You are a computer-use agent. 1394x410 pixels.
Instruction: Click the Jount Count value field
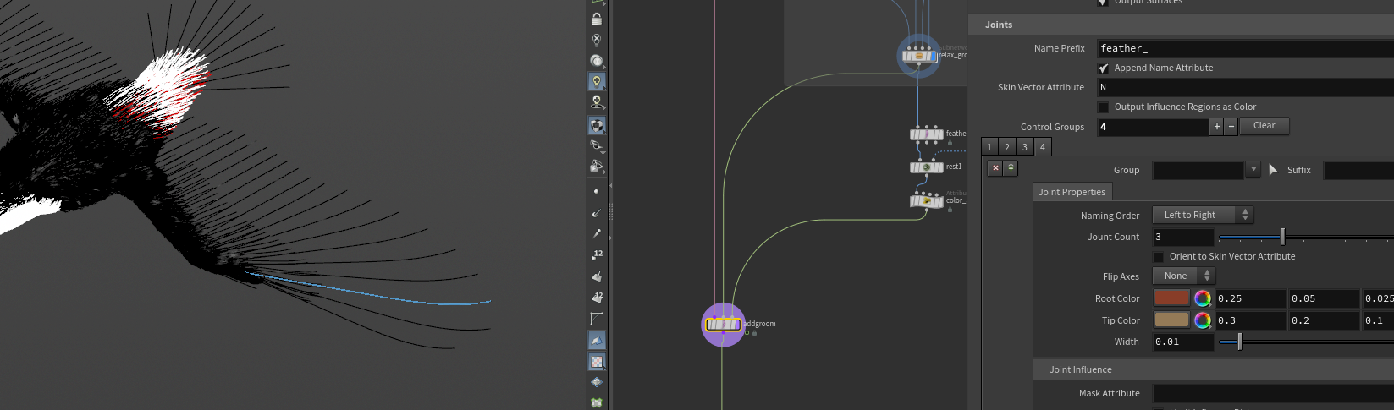[1183, 237]
